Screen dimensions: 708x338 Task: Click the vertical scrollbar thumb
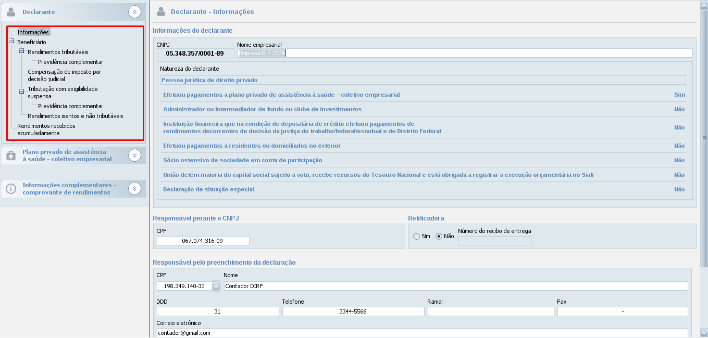(x=704, y=139)
